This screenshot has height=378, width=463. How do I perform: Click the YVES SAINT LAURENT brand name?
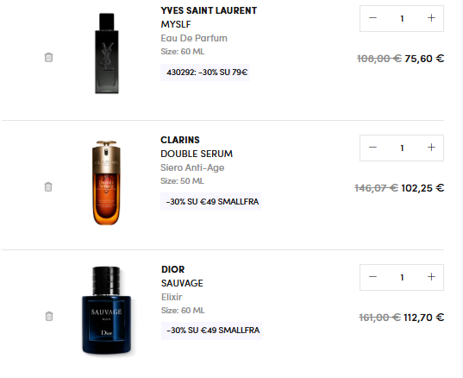coord(209,10)
